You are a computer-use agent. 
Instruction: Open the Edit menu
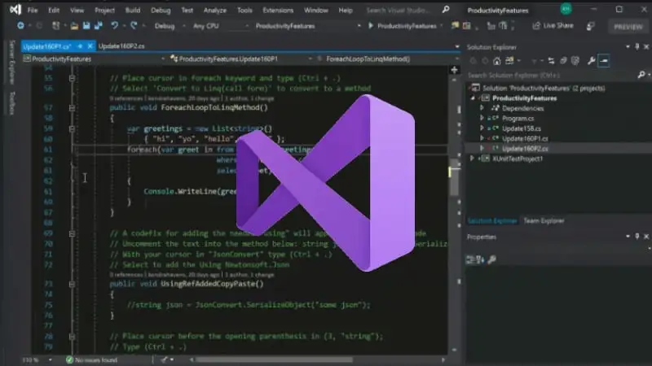[x=54, y=10]
